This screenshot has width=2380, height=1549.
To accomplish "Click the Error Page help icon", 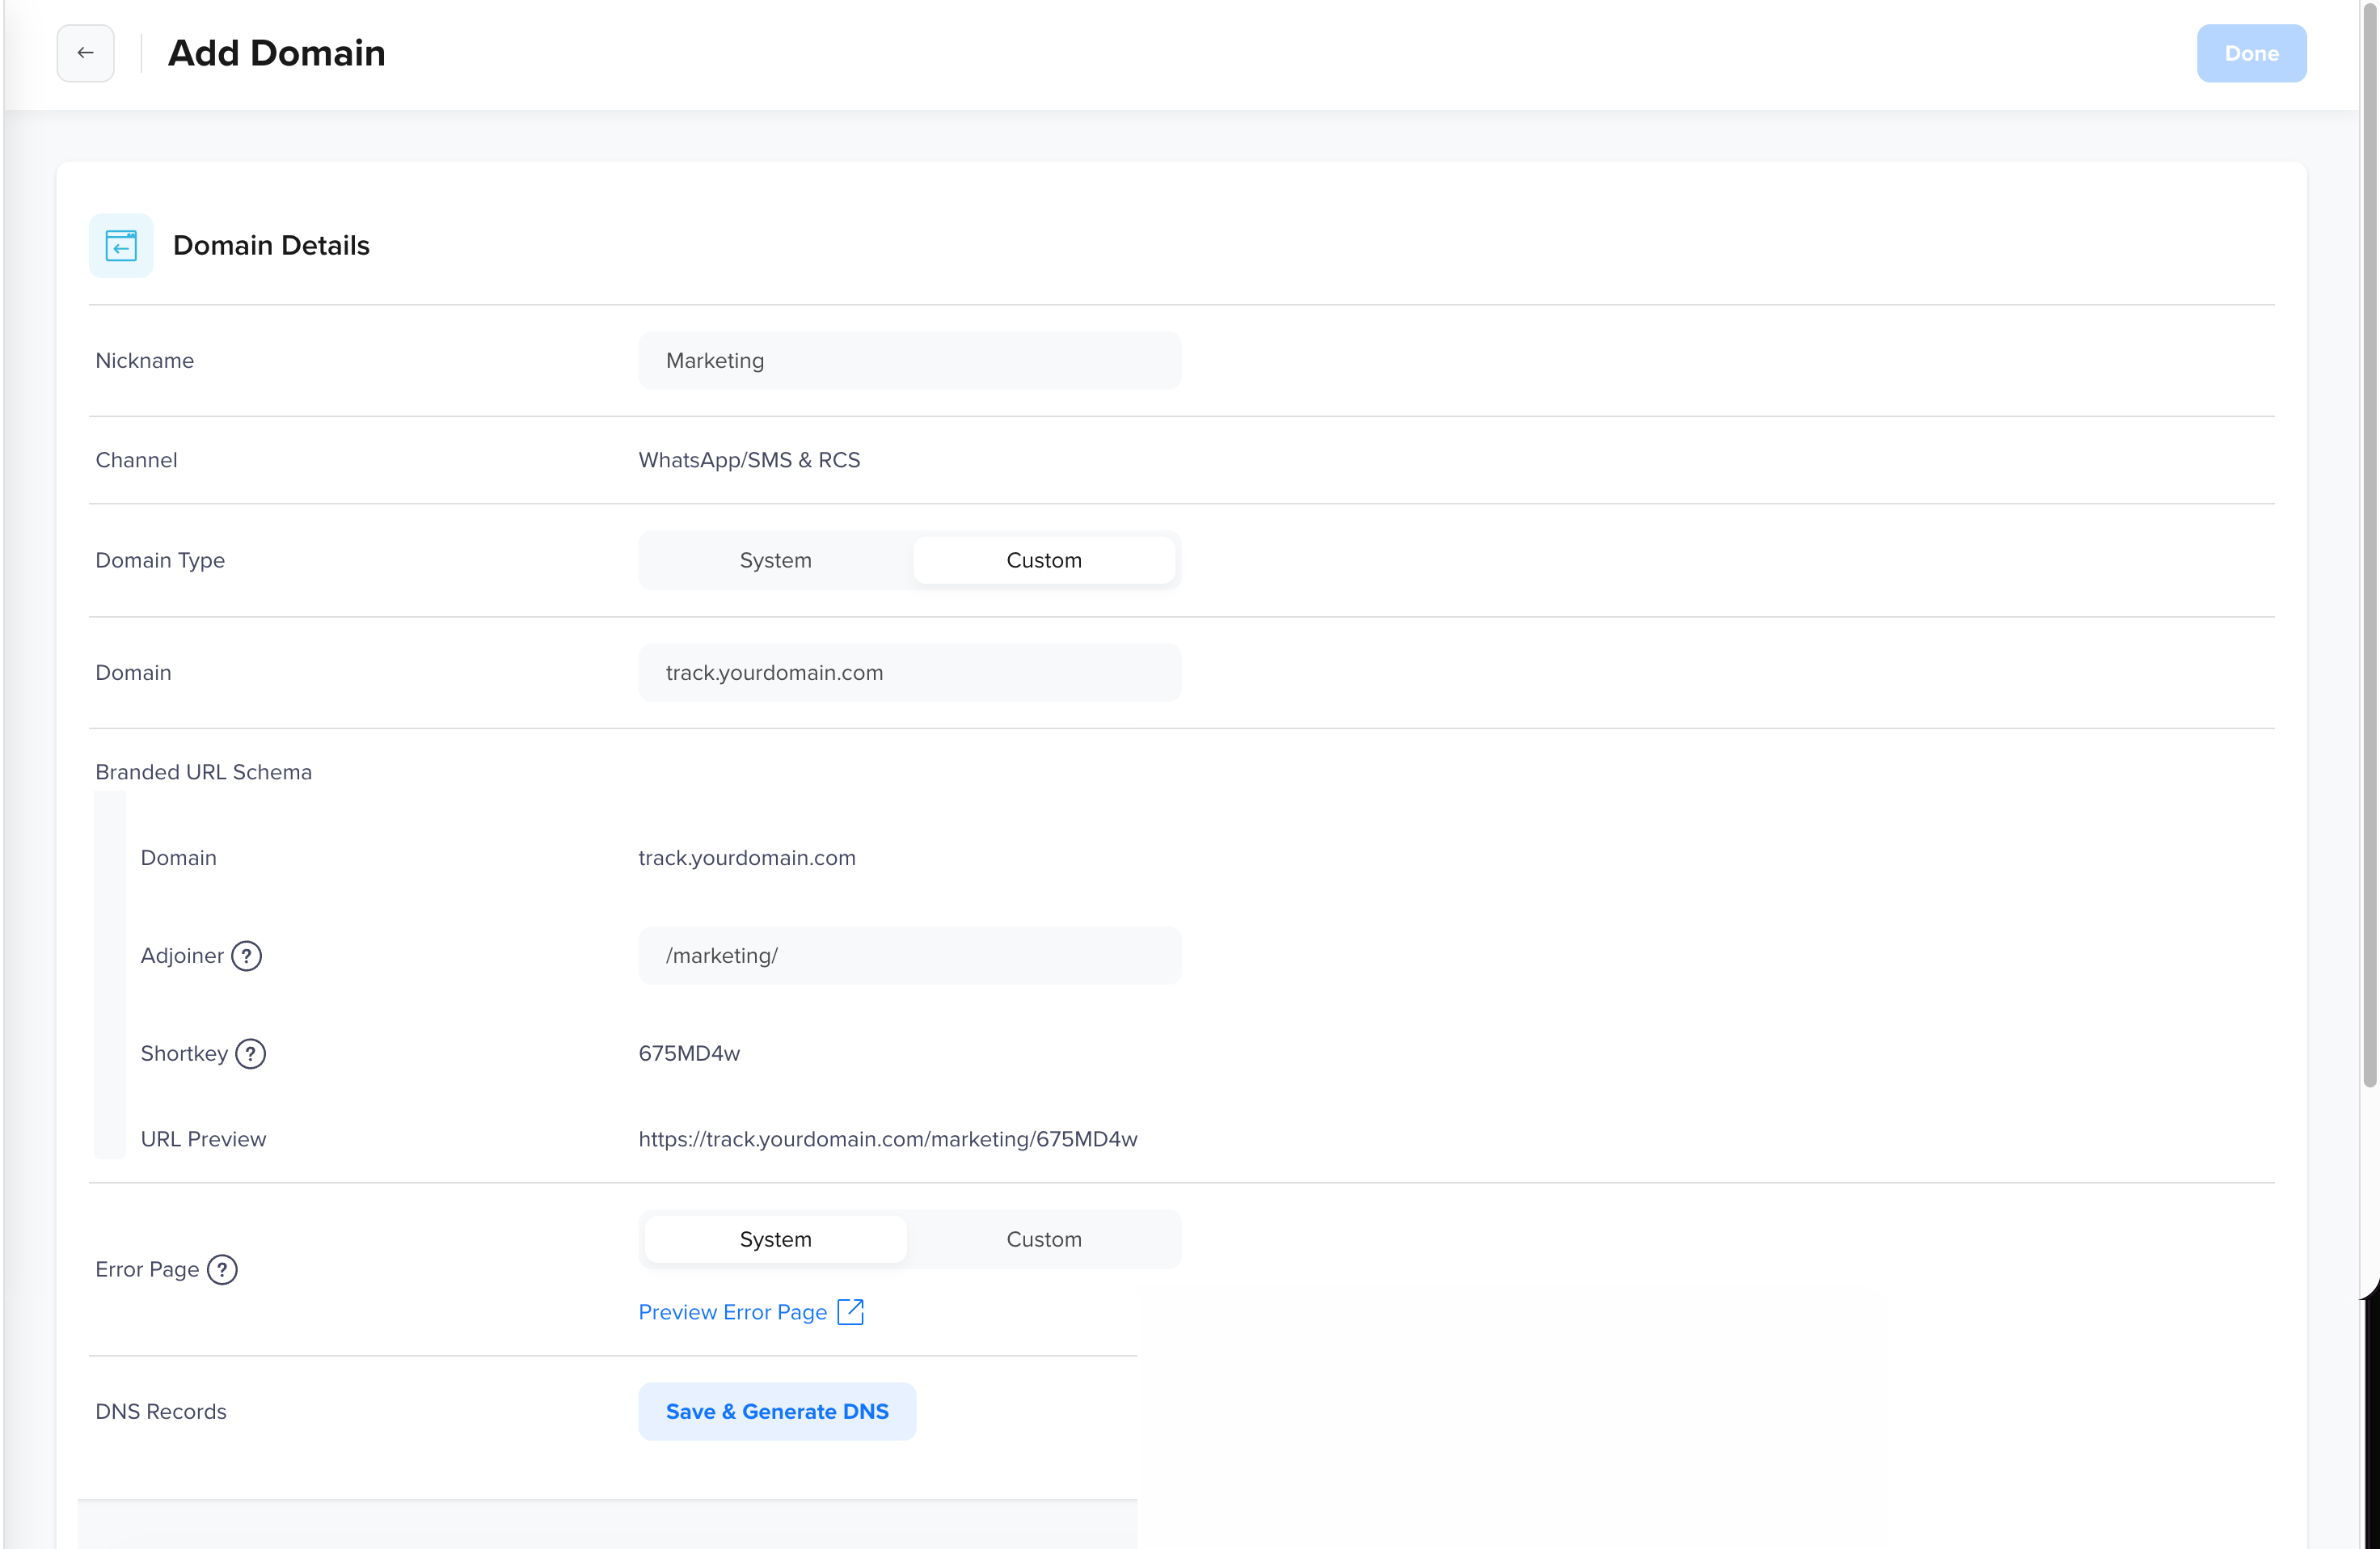I will (222, 1270).
